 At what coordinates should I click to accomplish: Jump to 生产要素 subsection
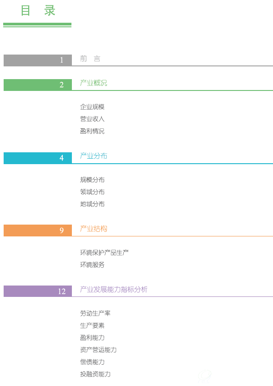point(92,326)
